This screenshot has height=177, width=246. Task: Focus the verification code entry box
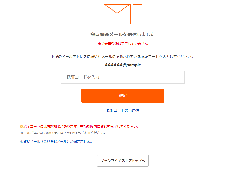point(123,77)
